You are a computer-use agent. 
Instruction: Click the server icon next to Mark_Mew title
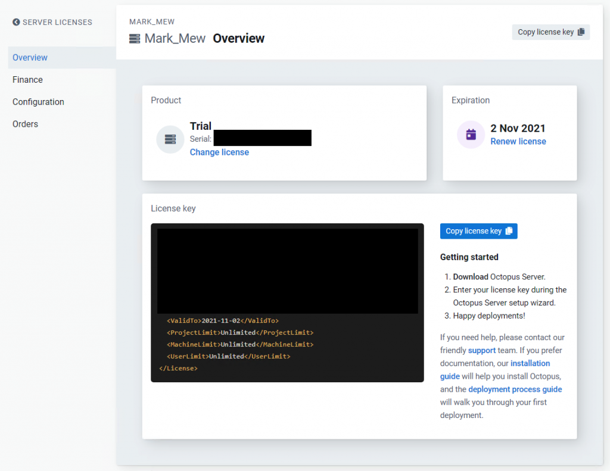[x=135, y=39]
